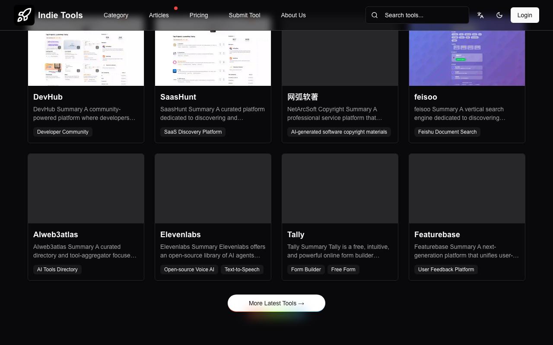Select the User Feedback Platform tag
553x345 pixels.
point(446,270)
